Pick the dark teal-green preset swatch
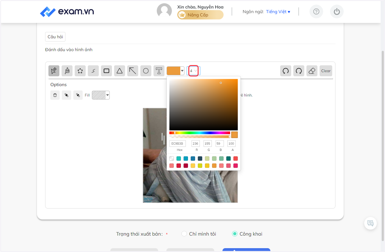The image size is (385, 252). click(x=228, y=158)
